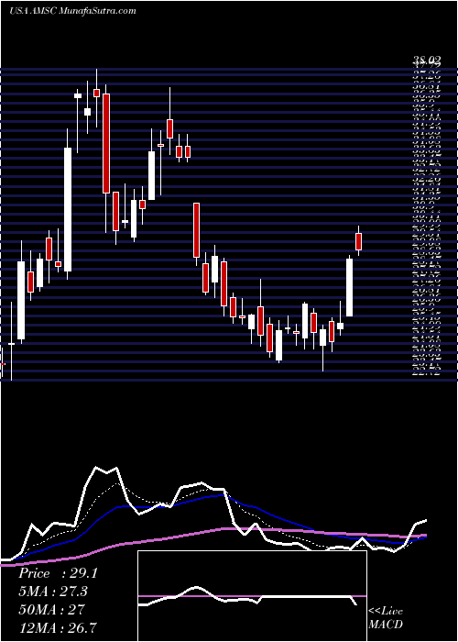Select the '12MA : 26.7' value
Screen dimensions: 458x642
(x=59, y=627)
